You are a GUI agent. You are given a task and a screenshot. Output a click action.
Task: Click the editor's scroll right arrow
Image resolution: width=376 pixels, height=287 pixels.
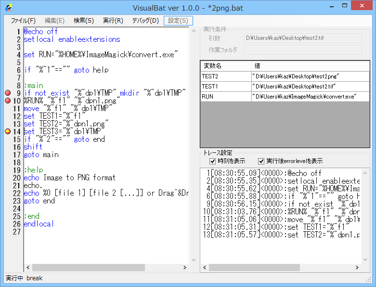click(x=185, y=267)
